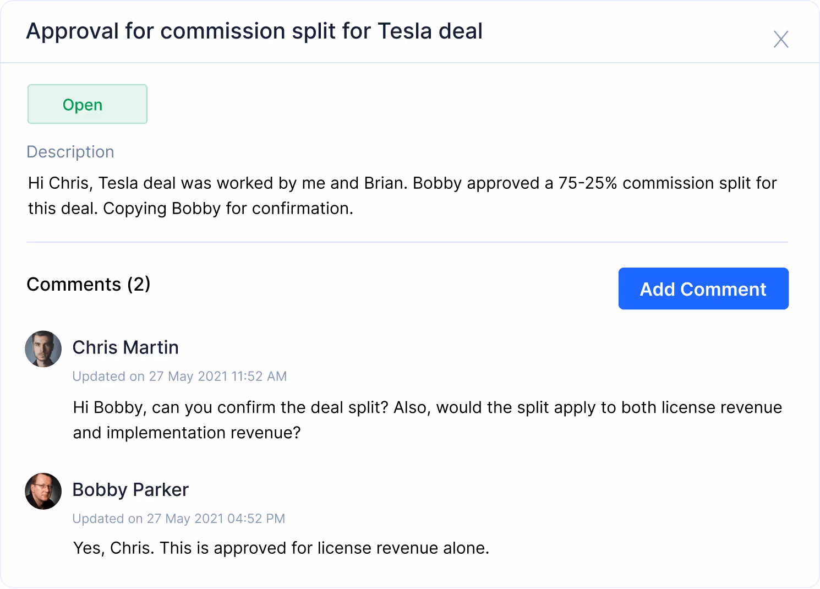
Task: Open Chris Martin's profile avatar
Action: pos(43,349)
